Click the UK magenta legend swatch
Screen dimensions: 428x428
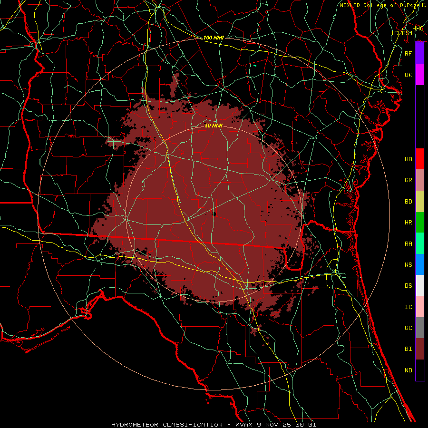420,75
